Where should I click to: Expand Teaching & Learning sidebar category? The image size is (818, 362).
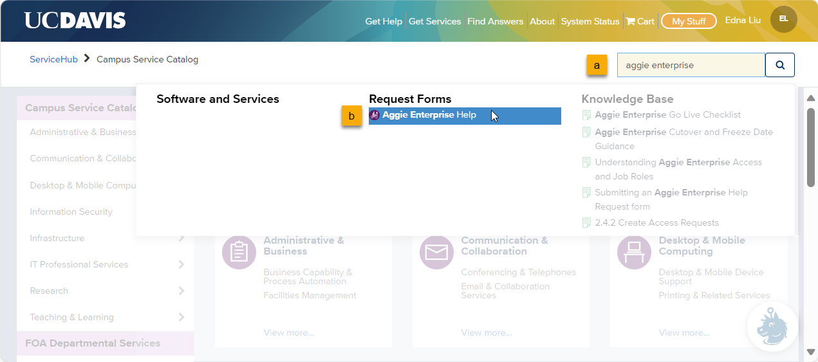click(181, 317)
